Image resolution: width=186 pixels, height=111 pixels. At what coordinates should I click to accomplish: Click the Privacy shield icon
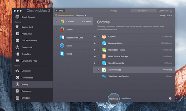point(17,84)
